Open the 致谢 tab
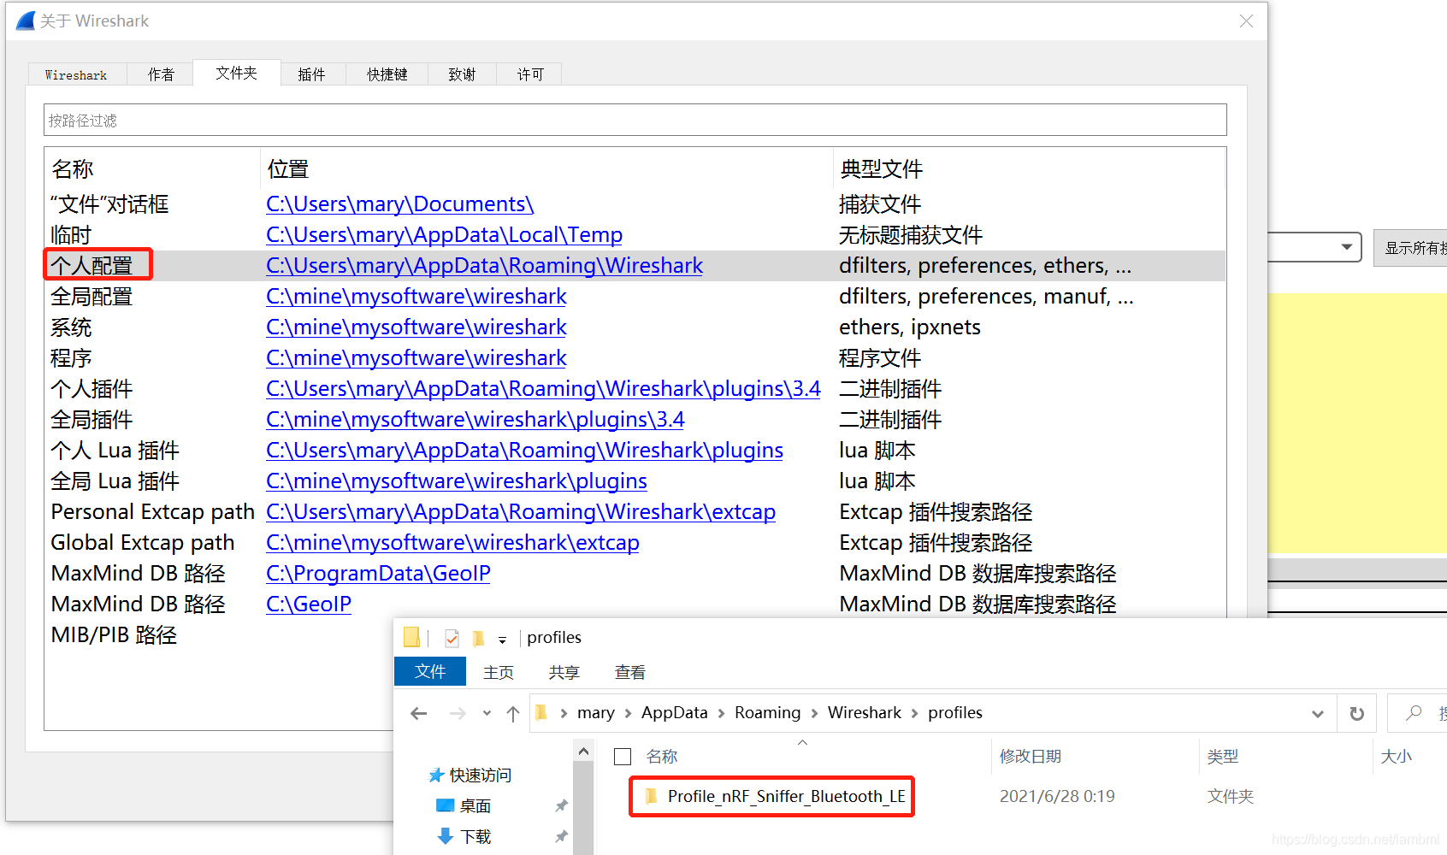Viewport: 1447px width, 855px height. tap(462, 74)
